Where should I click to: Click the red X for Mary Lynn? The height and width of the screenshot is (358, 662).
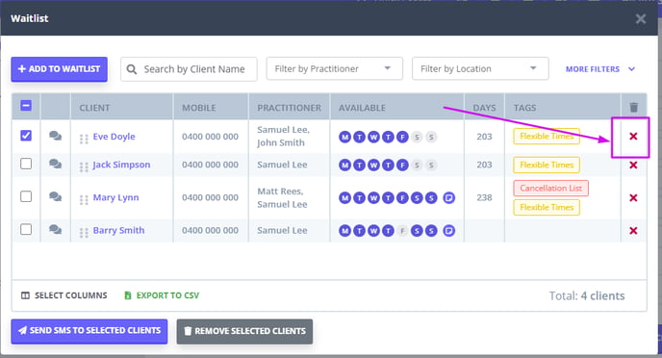point(633,197)
